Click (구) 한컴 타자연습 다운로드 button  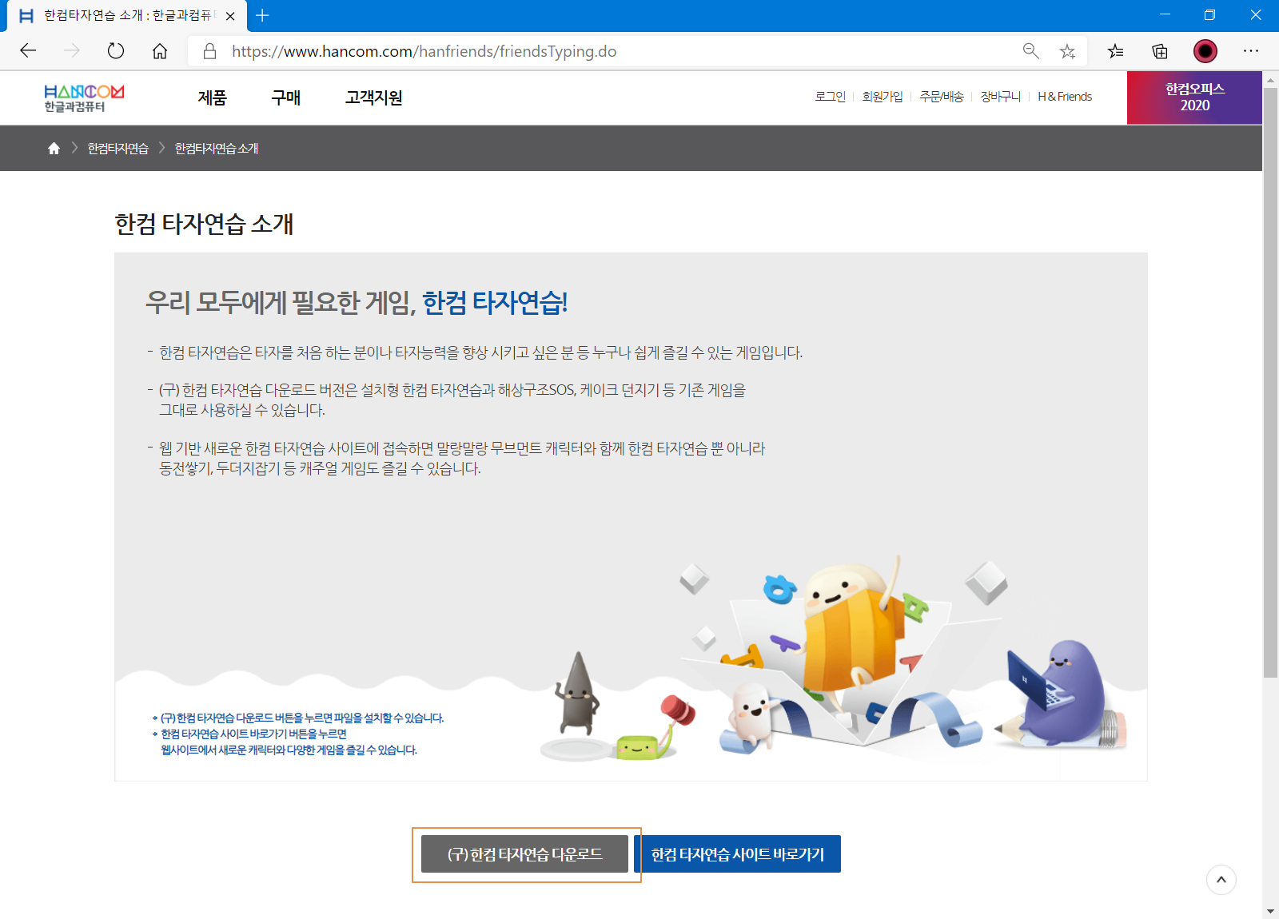click(524, 854)
